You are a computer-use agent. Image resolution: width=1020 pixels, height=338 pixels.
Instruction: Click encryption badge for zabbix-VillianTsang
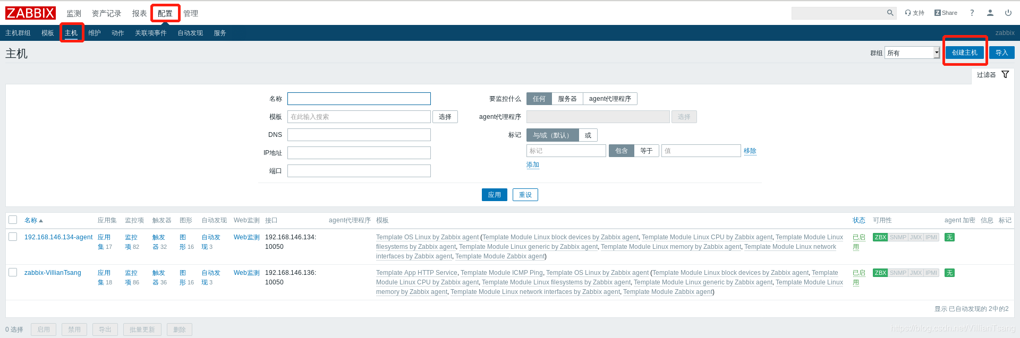(949, 273)
